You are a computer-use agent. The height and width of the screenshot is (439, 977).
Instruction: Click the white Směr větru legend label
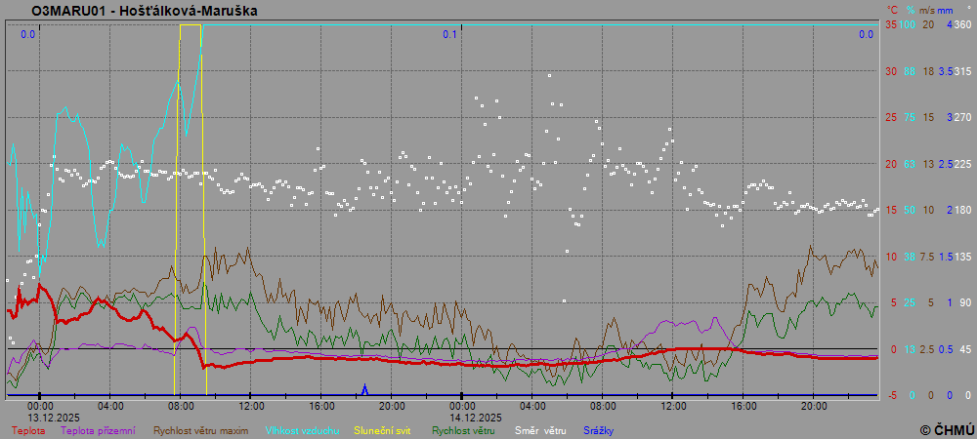point(541,429)
